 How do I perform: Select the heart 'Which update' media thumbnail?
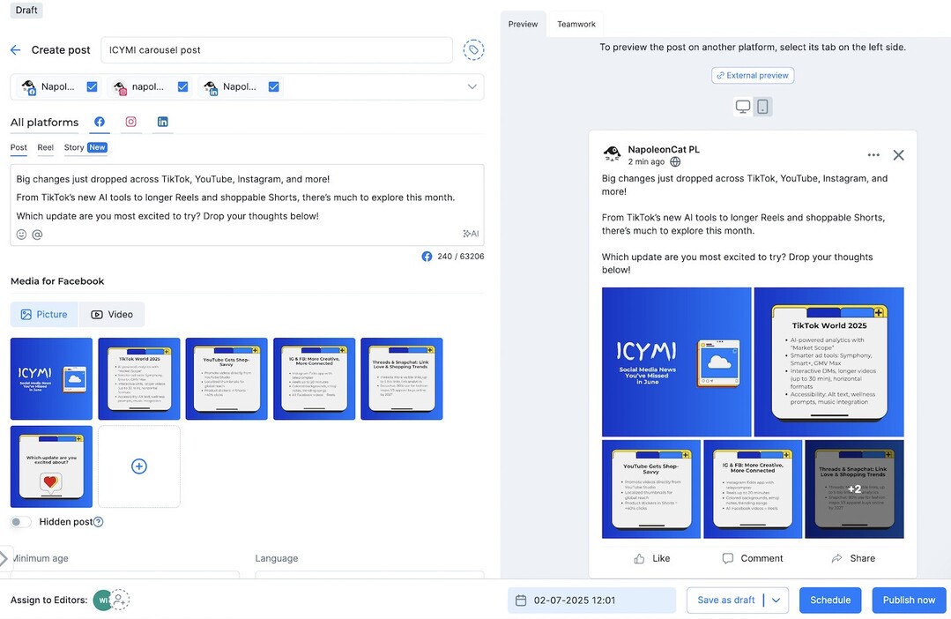tap(51, 466)
